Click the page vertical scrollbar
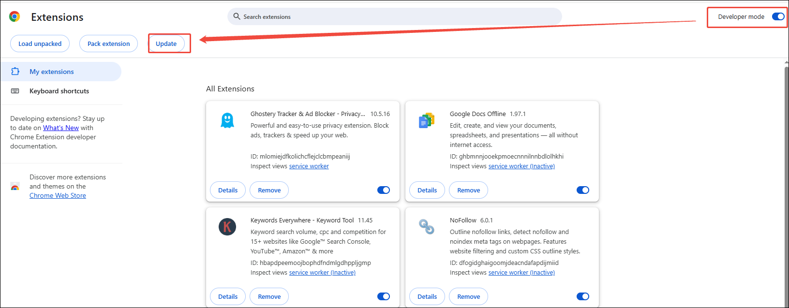Viewport: 789px width, 308px height. point(786,184)
